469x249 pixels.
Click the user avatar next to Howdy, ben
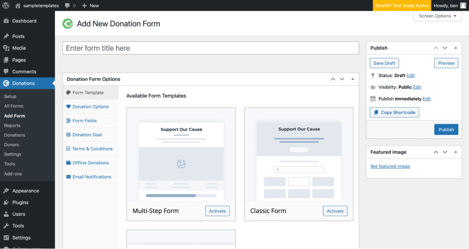click(x=463, y=5)
